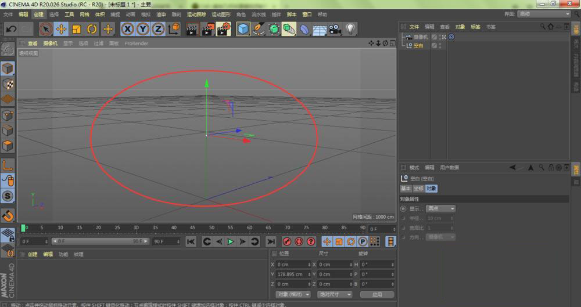
Task: Toggle the Autokeying button
Action: [299, 242]
